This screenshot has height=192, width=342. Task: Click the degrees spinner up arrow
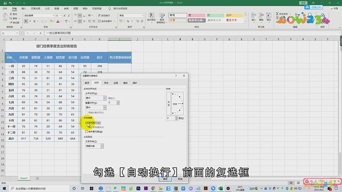click(176, 117)
